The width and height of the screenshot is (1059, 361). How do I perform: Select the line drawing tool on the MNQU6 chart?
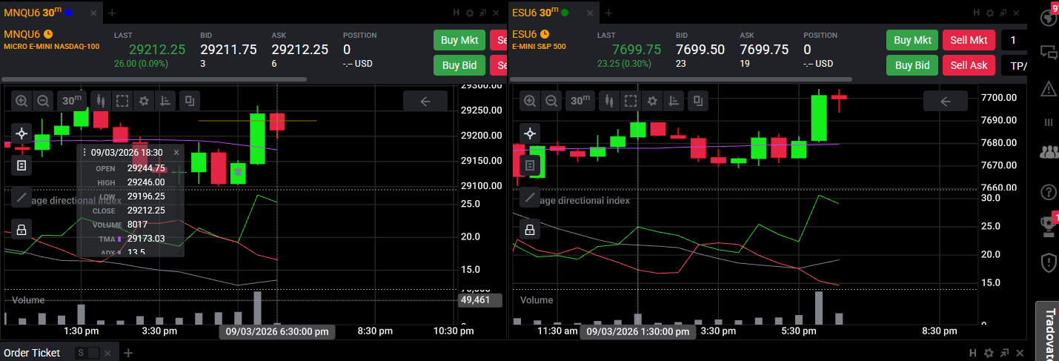pyautogui.click(x=21, y=197)
